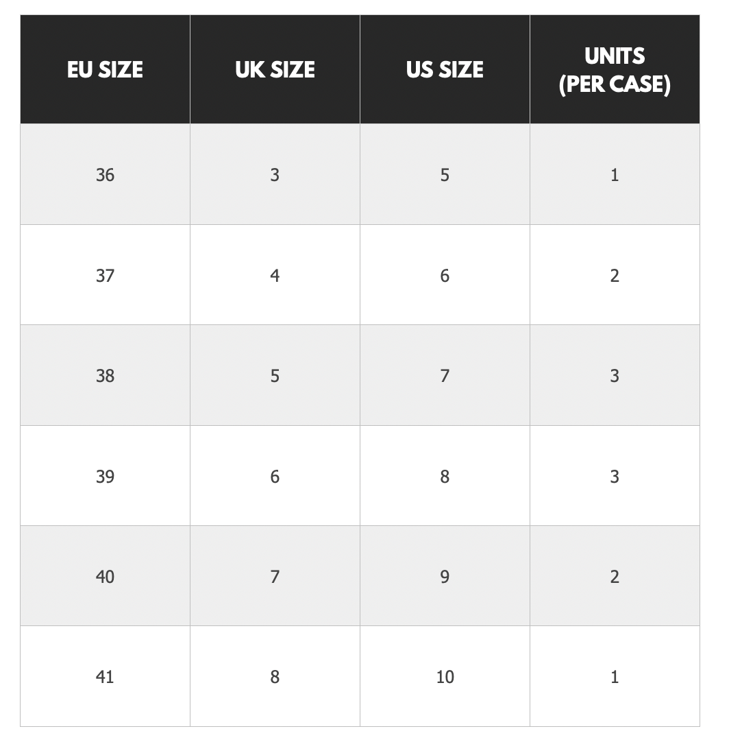Click UK size 4 in the 37 row

pyautogui.click(x=275, y=275)
